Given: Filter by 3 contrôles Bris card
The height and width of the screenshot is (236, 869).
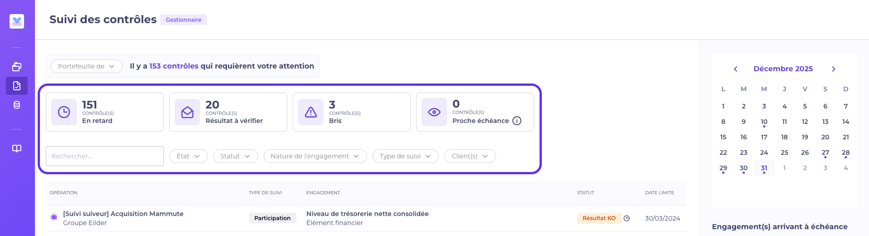Looking at the screenshot, I should [352, 112].
